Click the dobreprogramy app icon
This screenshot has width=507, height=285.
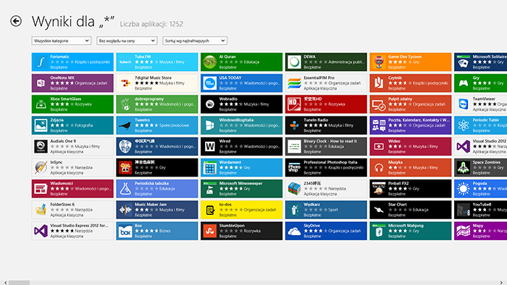pos(125,104)
